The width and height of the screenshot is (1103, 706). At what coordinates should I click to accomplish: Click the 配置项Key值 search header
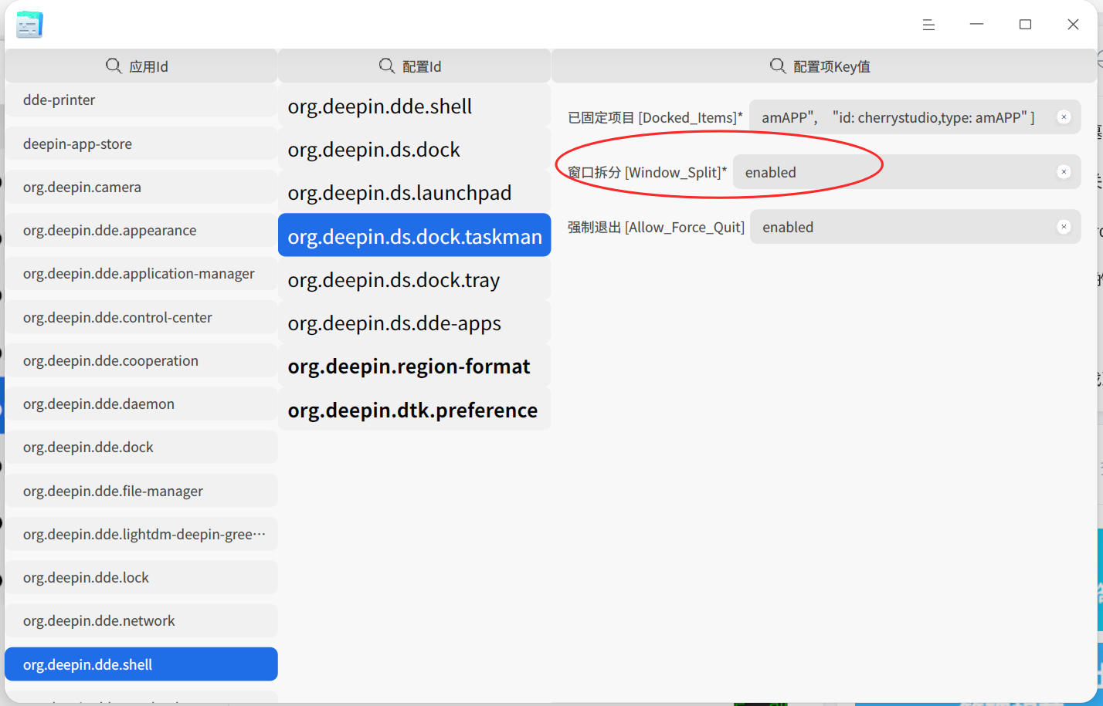[824, 66]
